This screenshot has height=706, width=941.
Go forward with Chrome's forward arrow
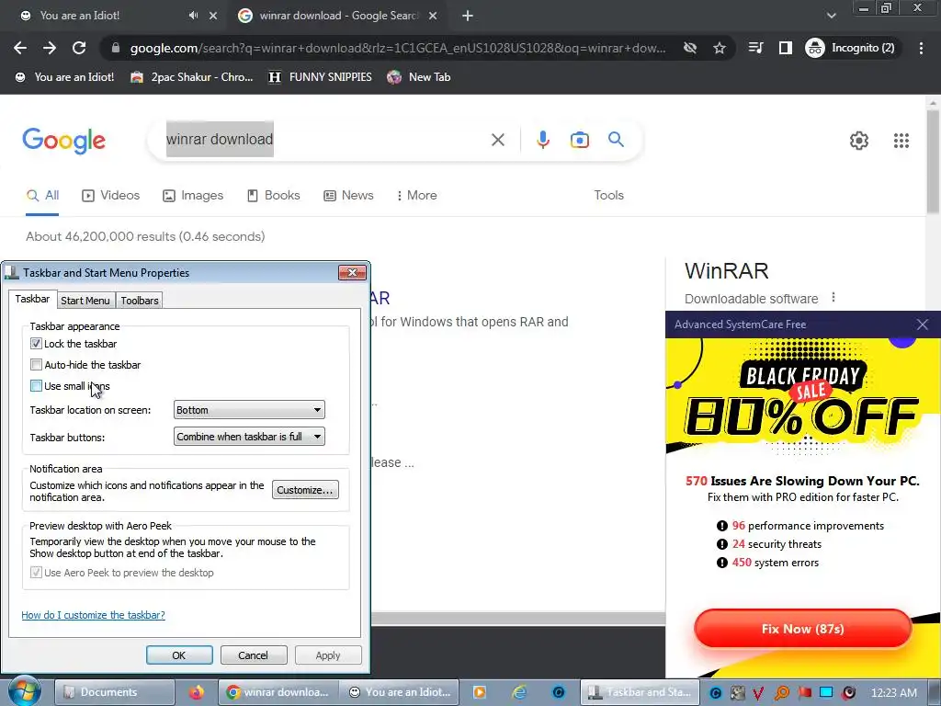pyautogui.click(x=50, y=48)
